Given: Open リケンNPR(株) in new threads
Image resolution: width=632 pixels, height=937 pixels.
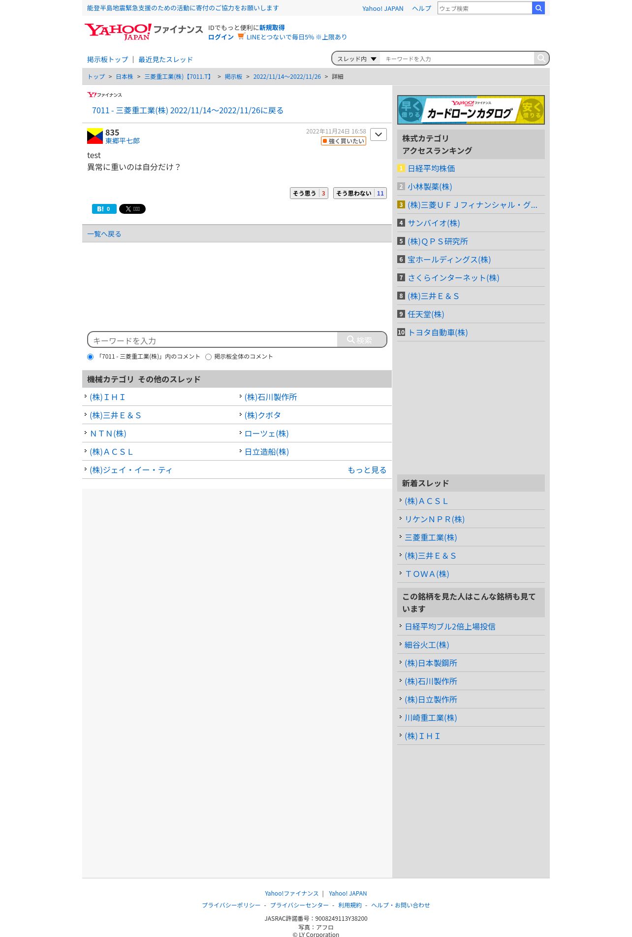Looking at the screenshot, I should coord(435,519).
